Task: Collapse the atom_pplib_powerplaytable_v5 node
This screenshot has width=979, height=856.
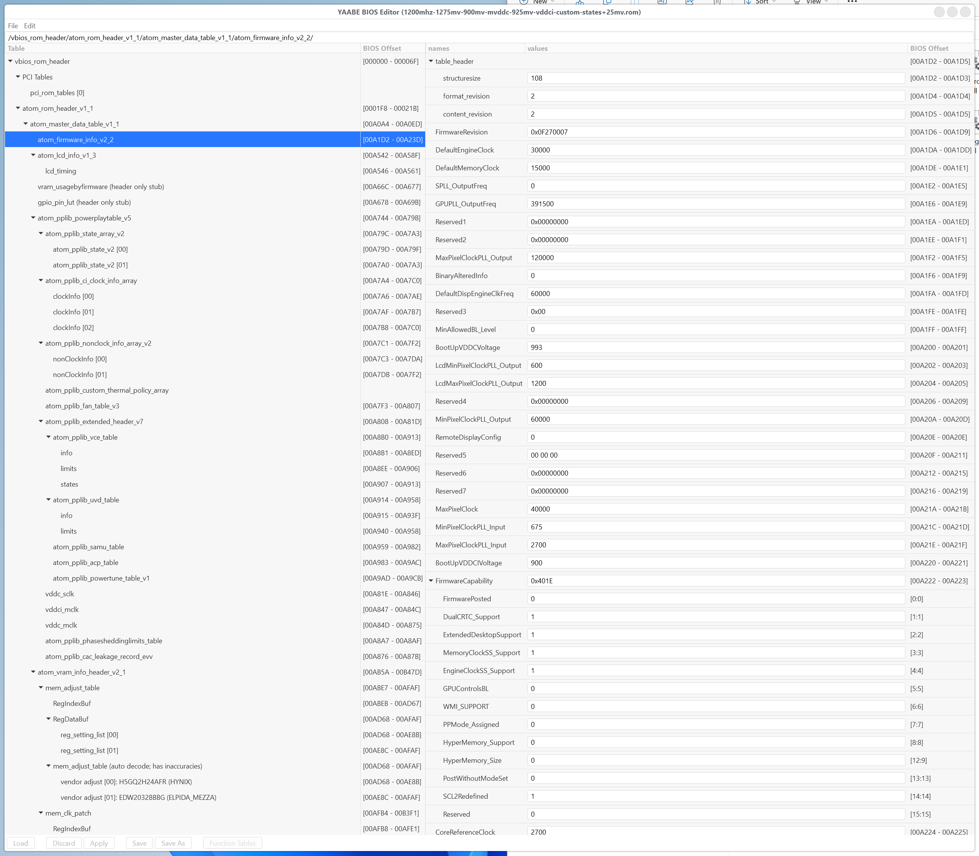Action: 33,218
